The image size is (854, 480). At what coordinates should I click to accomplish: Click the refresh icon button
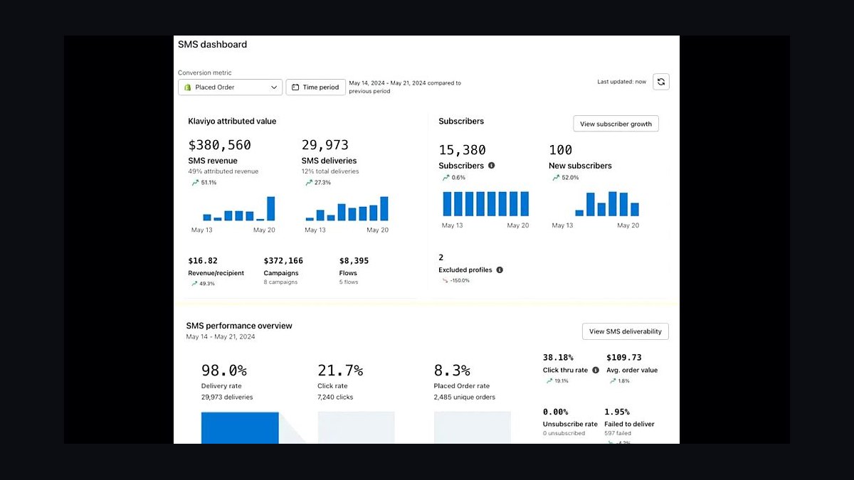pos(661,82)
